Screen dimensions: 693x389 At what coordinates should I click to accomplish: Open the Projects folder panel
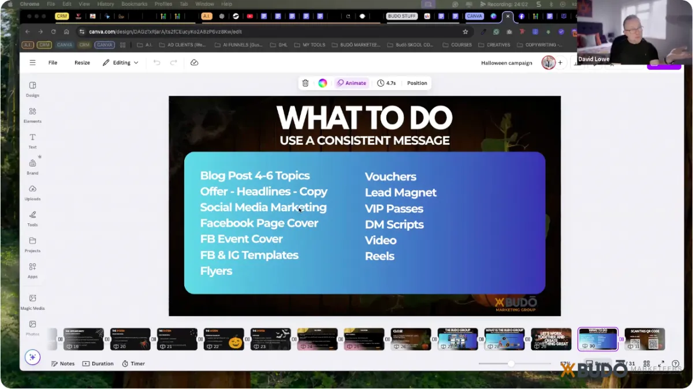coord(32,245)
